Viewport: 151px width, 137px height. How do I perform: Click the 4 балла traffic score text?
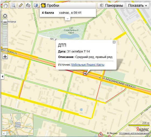click(48, 13)
